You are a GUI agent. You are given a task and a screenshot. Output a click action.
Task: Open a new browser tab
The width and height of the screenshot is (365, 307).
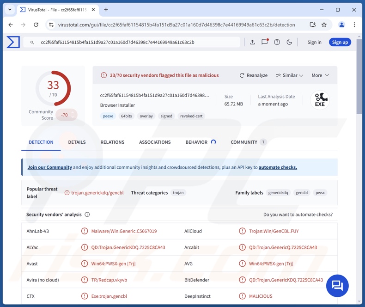(x=106, y=10)
